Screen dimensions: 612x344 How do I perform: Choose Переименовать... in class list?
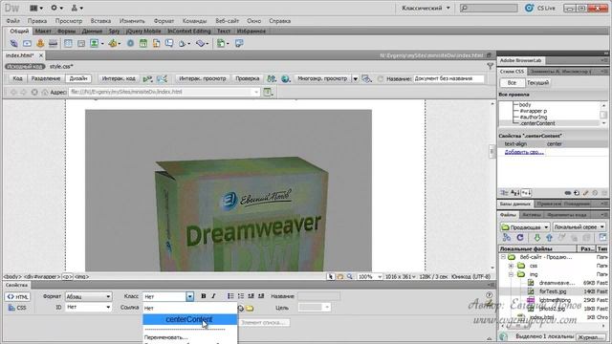pyautogui.click(x=165, y=337)
